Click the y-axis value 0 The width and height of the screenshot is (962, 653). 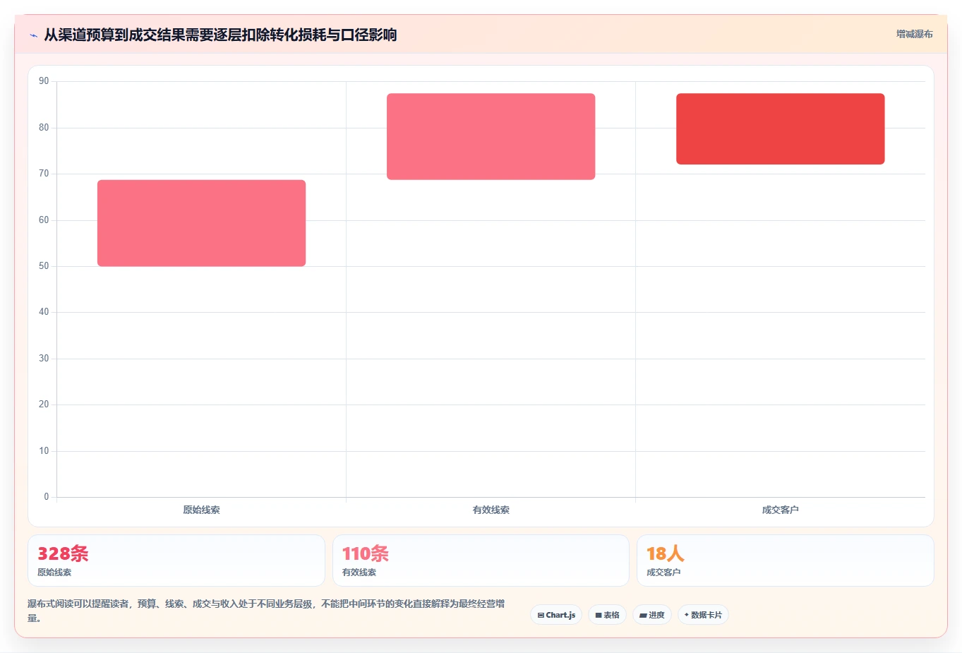[47, 497]
